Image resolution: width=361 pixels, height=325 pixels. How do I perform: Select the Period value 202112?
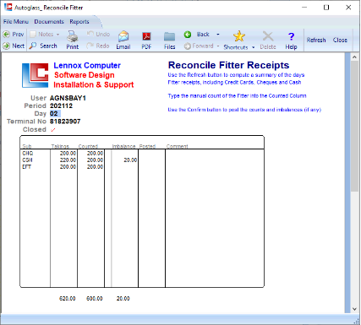(x=61, y=106)
